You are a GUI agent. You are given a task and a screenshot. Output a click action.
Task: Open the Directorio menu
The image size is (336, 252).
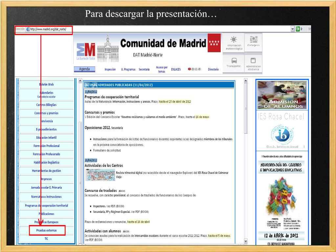tap(213, 69)
